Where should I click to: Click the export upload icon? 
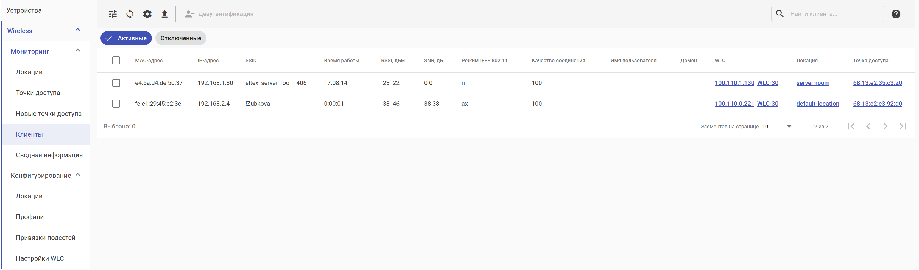click(164, 14)
